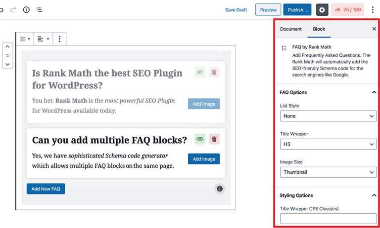Click the Title Wrapper CSS Classes field

pyautogui.click(x=328, y=219)
